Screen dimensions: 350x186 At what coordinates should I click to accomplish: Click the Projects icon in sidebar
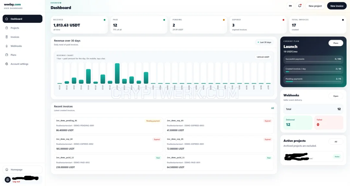(x=7, y=28)
